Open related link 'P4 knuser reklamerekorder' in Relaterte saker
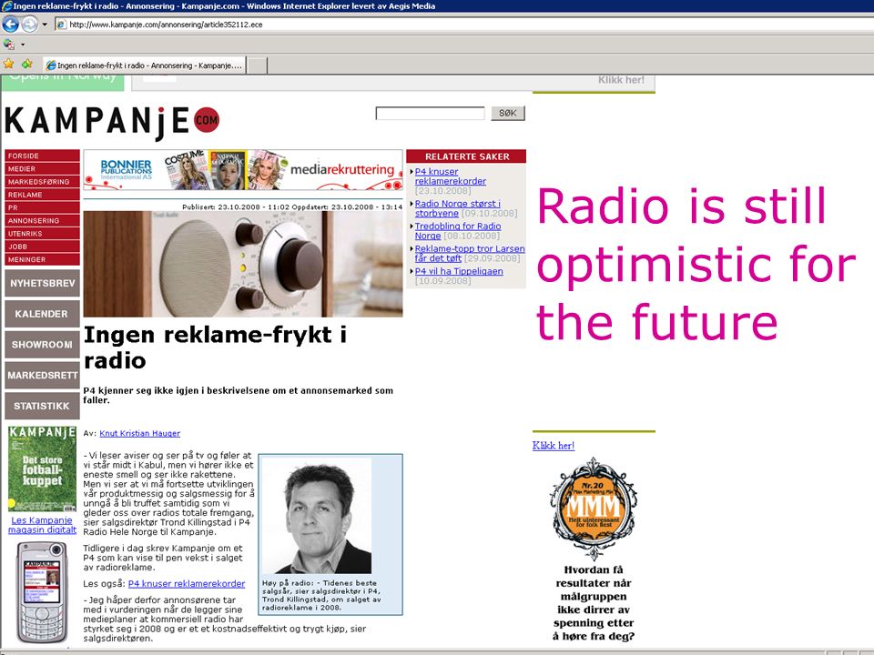 (450, 176)
